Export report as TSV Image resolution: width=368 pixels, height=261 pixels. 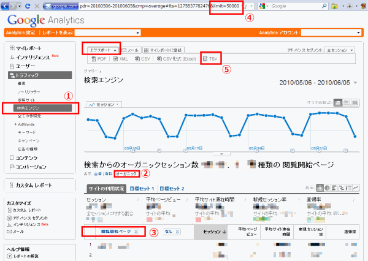pos(210,59)
